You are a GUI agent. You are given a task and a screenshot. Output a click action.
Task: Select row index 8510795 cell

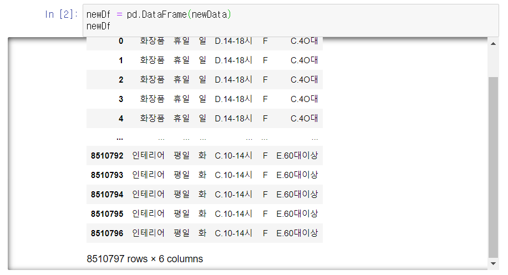[107, 214]
